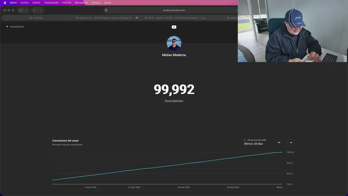This screenshot has height=196, width=348.
Task: Click the Ahora axis label
Action: click(x=279, y=187)
